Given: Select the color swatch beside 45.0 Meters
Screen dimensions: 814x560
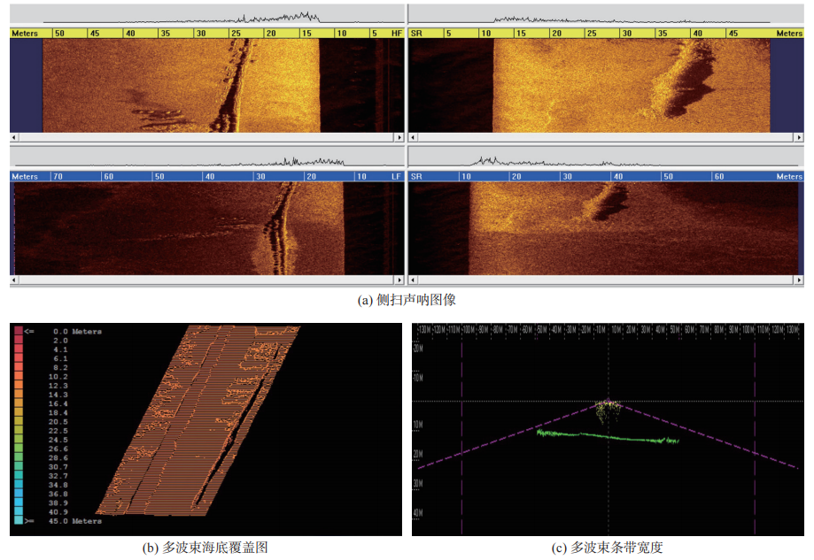Looking at the screenshot, I should click(19, 520).
